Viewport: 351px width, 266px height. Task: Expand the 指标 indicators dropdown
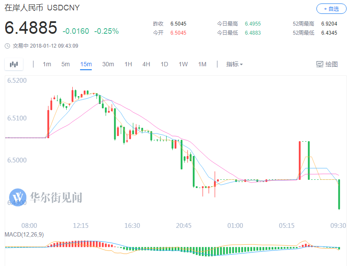[235, 64]
